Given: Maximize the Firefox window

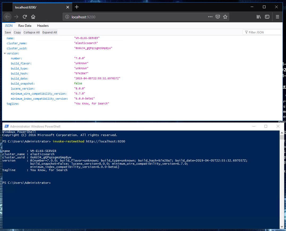Looking at the screenshot, I should [x=264, y=7].
